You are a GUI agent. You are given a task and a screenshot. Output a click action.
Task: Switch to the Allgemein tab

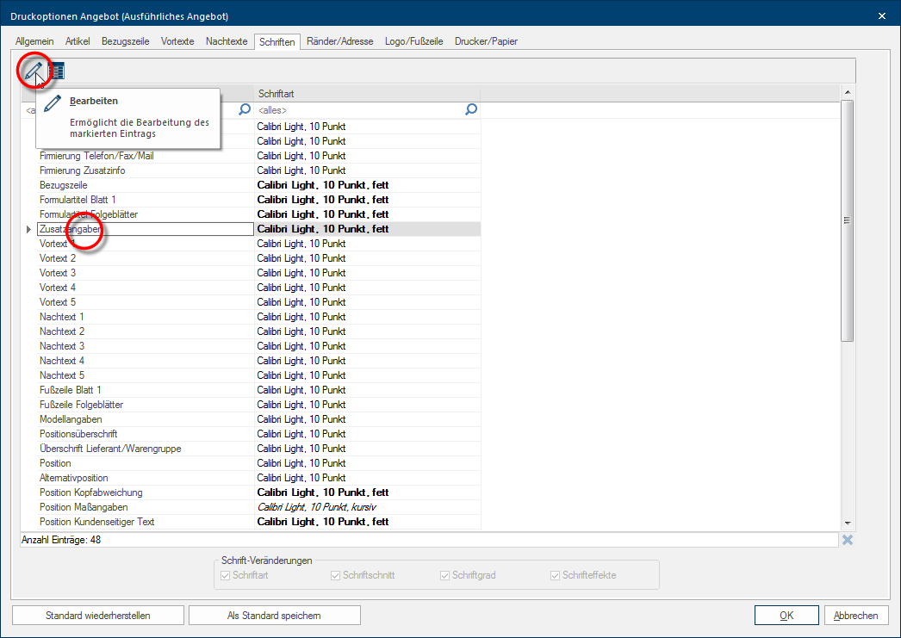pos(34,41)
